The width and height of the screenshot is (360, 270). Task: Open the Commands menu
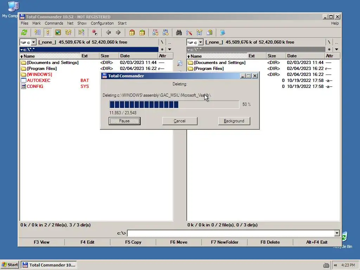coord(54,23)
